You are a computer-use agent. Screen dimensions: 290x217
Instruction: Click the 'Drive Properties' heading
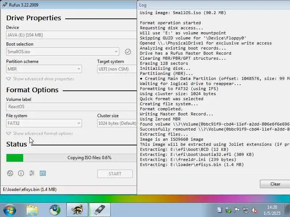click(34, 18)
